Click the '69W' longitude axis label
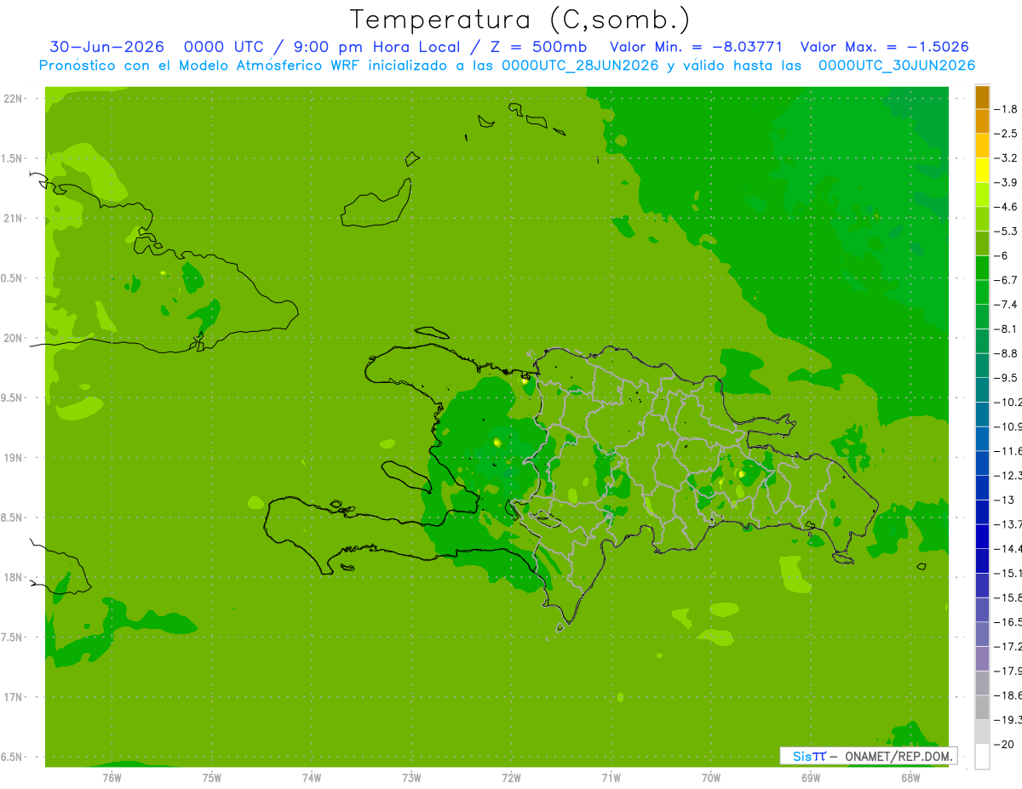 (811, 777)
